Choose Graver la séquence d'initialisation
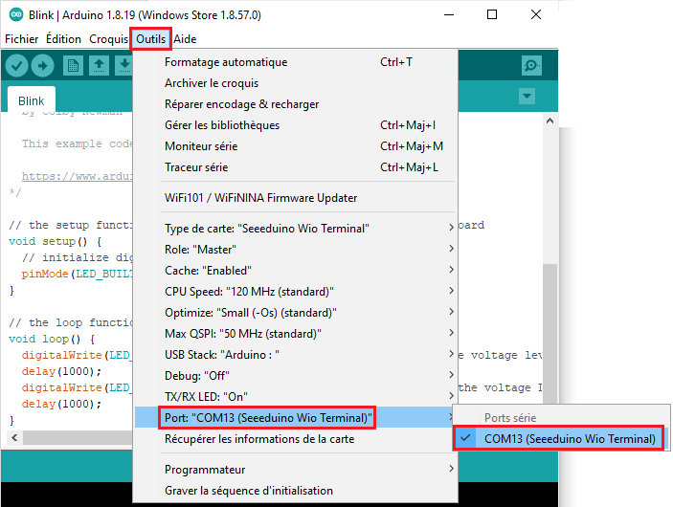 (x=295, y=491)
